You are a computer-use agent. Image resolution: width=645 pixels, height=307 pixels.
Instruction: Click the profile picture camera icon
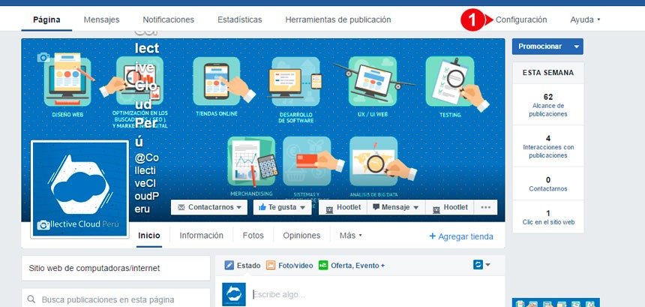(x=43, y=224)
